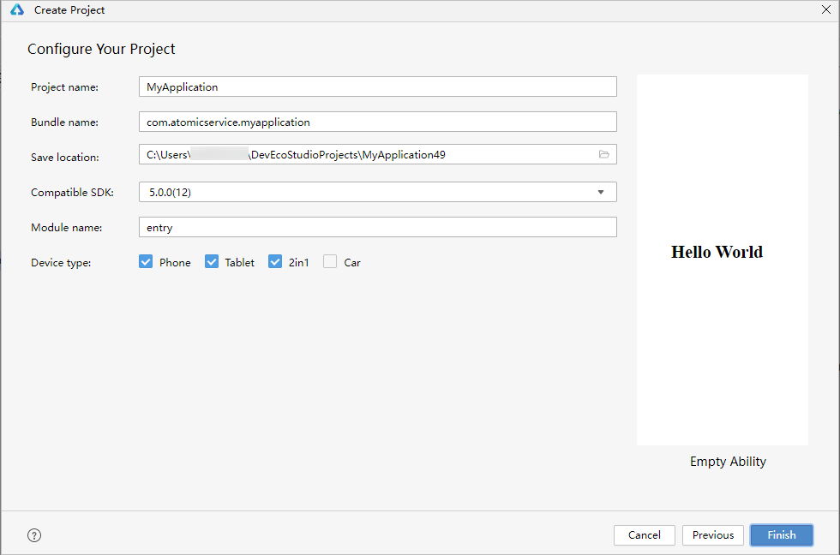840x555 pixels.
Task: Uncheck the Phone device type
Action: coord(146,262)
